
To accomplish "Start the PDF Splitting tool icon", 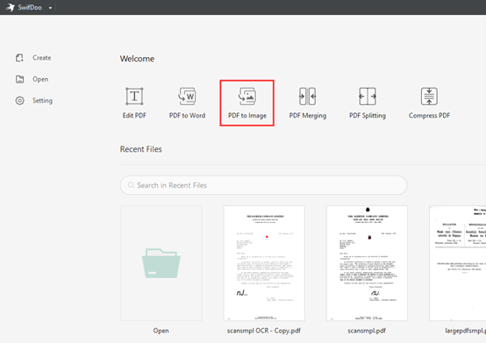I will coord(368,96).
